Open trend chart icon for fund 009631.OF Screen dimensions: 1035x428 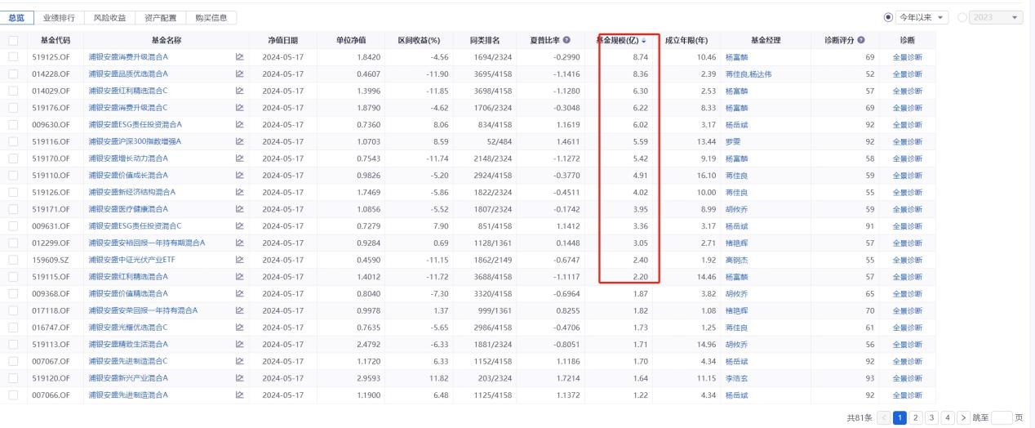[x=240, y=225]
